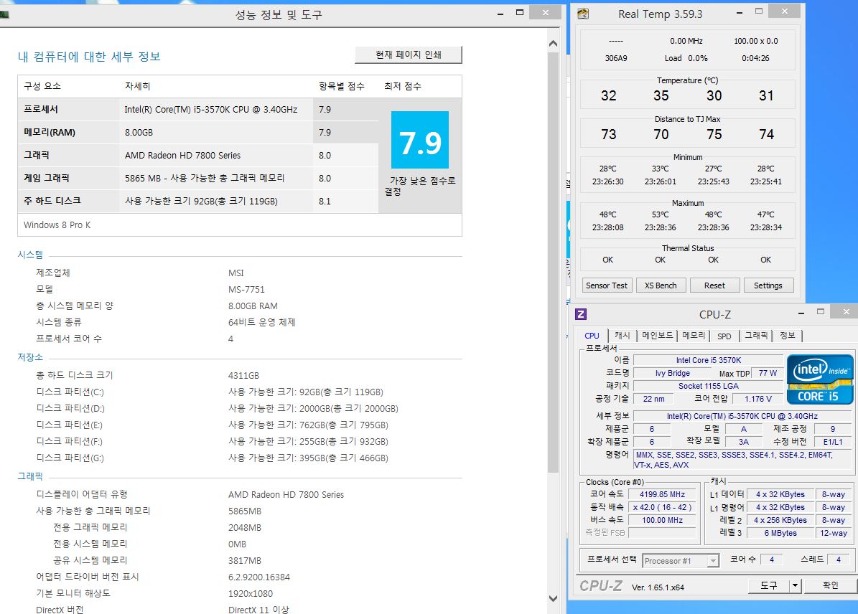Click the 총 하드 디스크 크기 value 4311GB

click(243, 376)
